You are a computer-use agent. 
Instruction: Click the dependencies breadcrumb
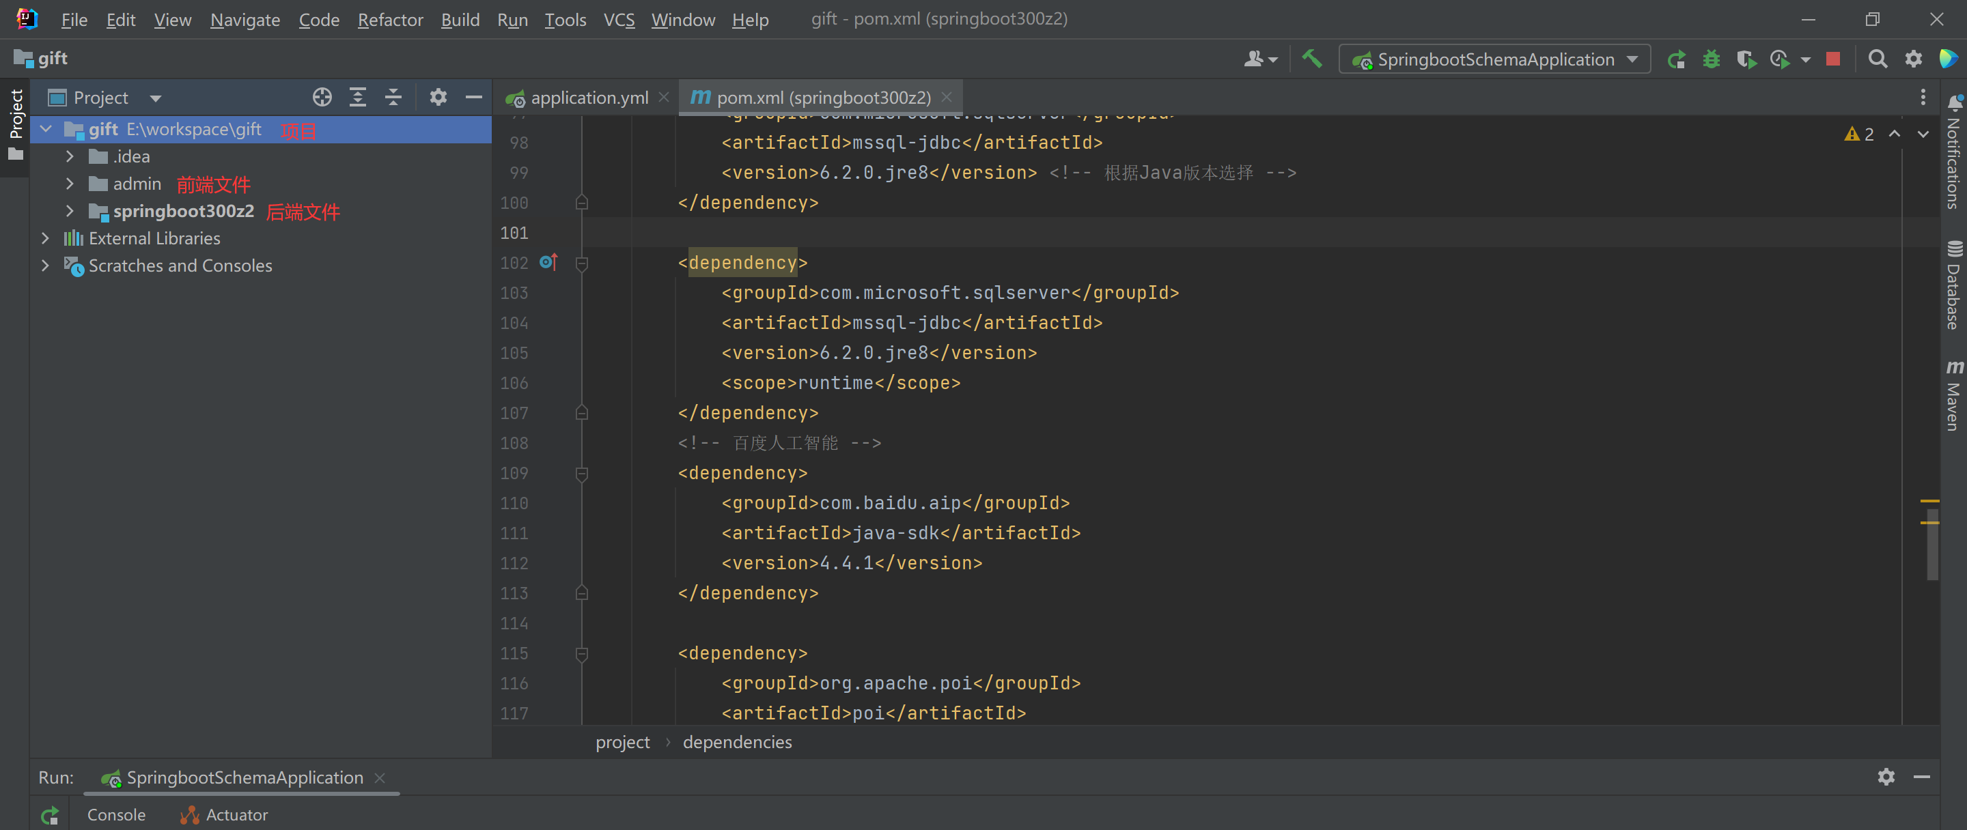point(736,742)
